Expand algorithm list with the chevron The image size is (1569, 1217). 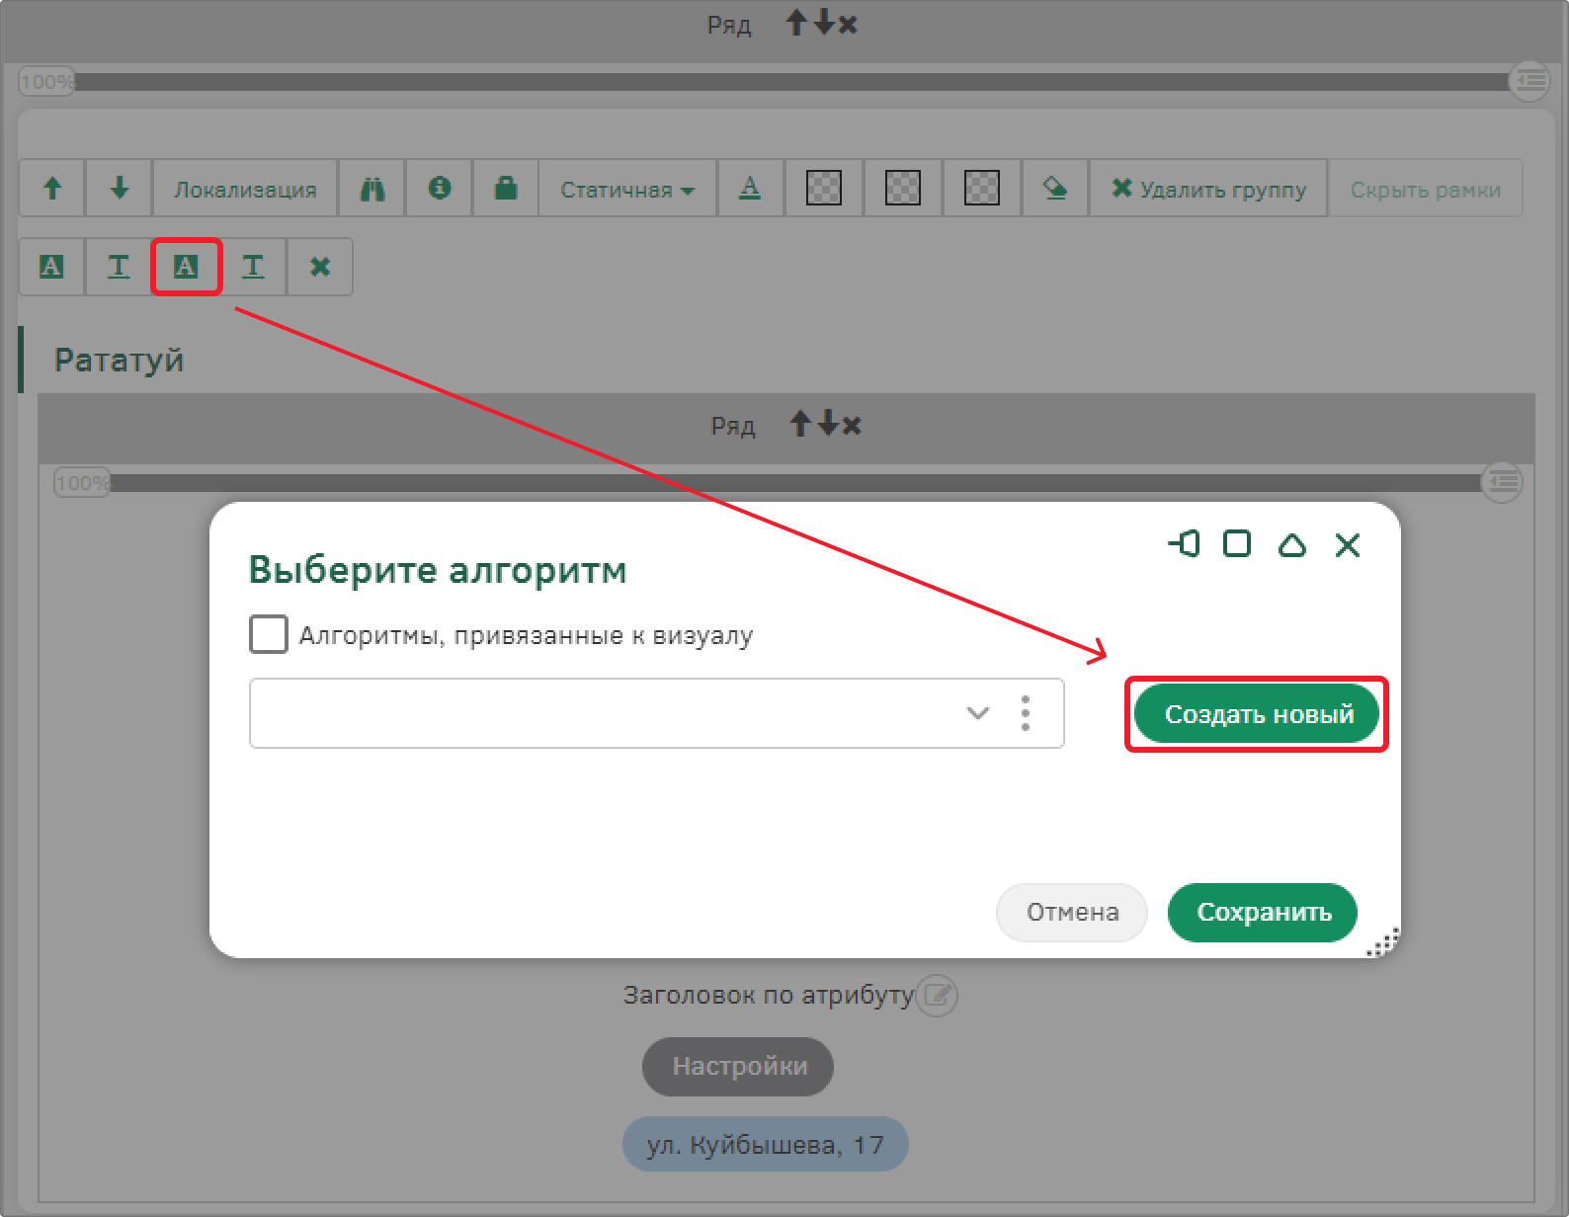tap(978, 712)
